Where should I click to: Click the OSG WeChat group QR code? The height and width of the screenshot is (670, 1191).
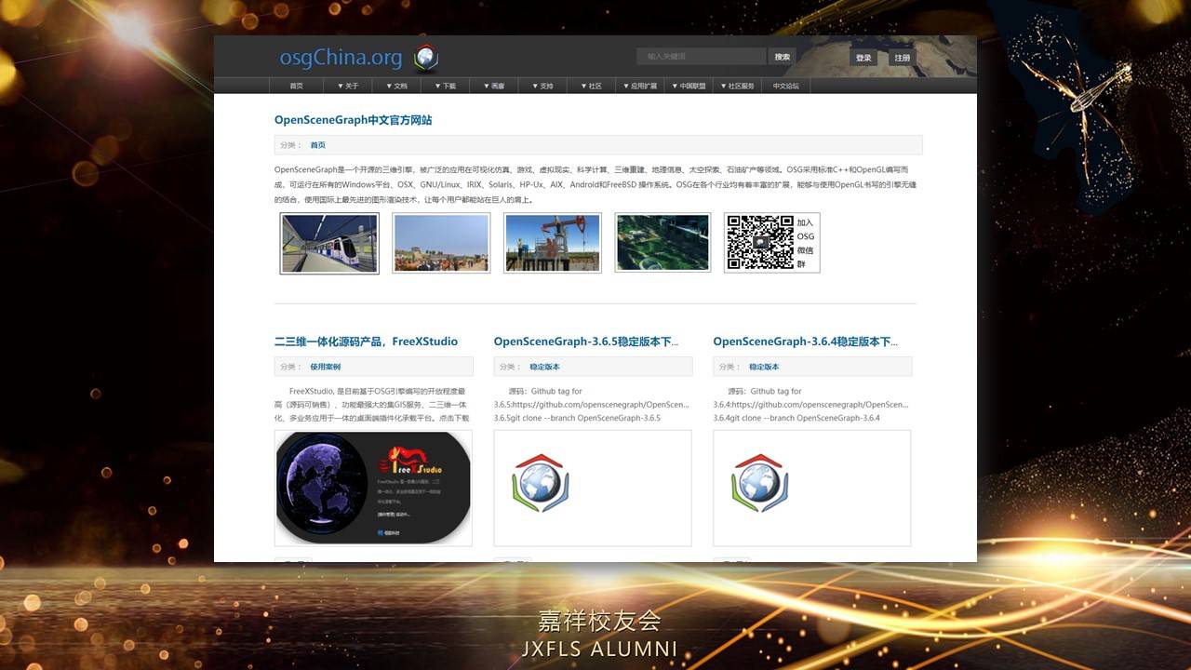(x=760, y=243)
